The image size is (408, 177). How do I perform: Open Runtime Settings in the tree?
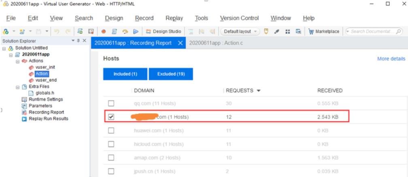(45, 99)
